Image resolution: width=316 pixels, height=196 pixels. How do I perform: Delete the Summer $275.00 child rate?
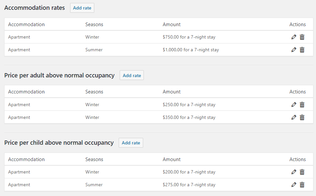pyautogui.click(x=302, y=185)
